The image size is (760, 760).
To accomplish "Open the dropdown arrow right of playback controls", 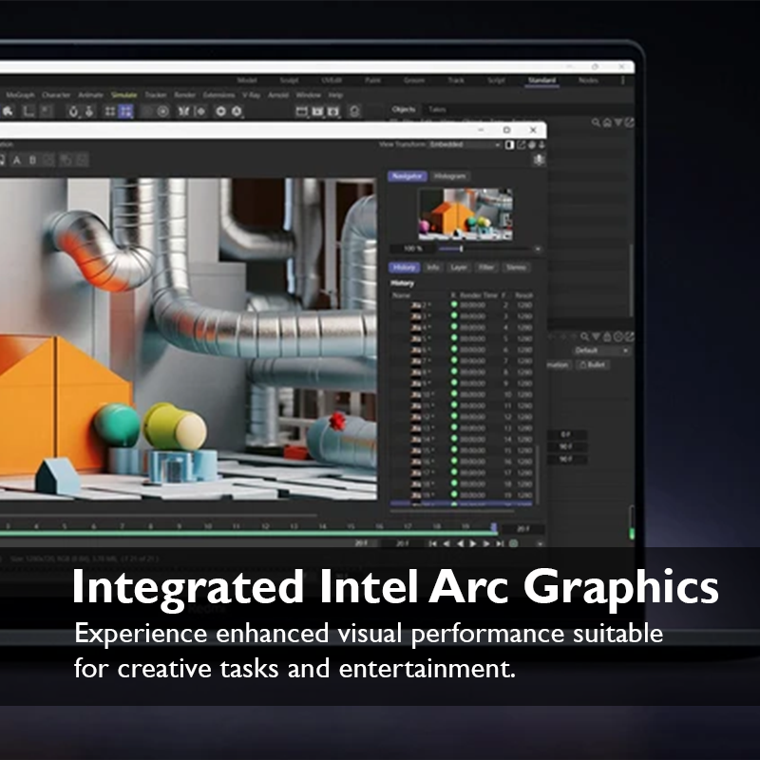I will [x=540, y=543].
